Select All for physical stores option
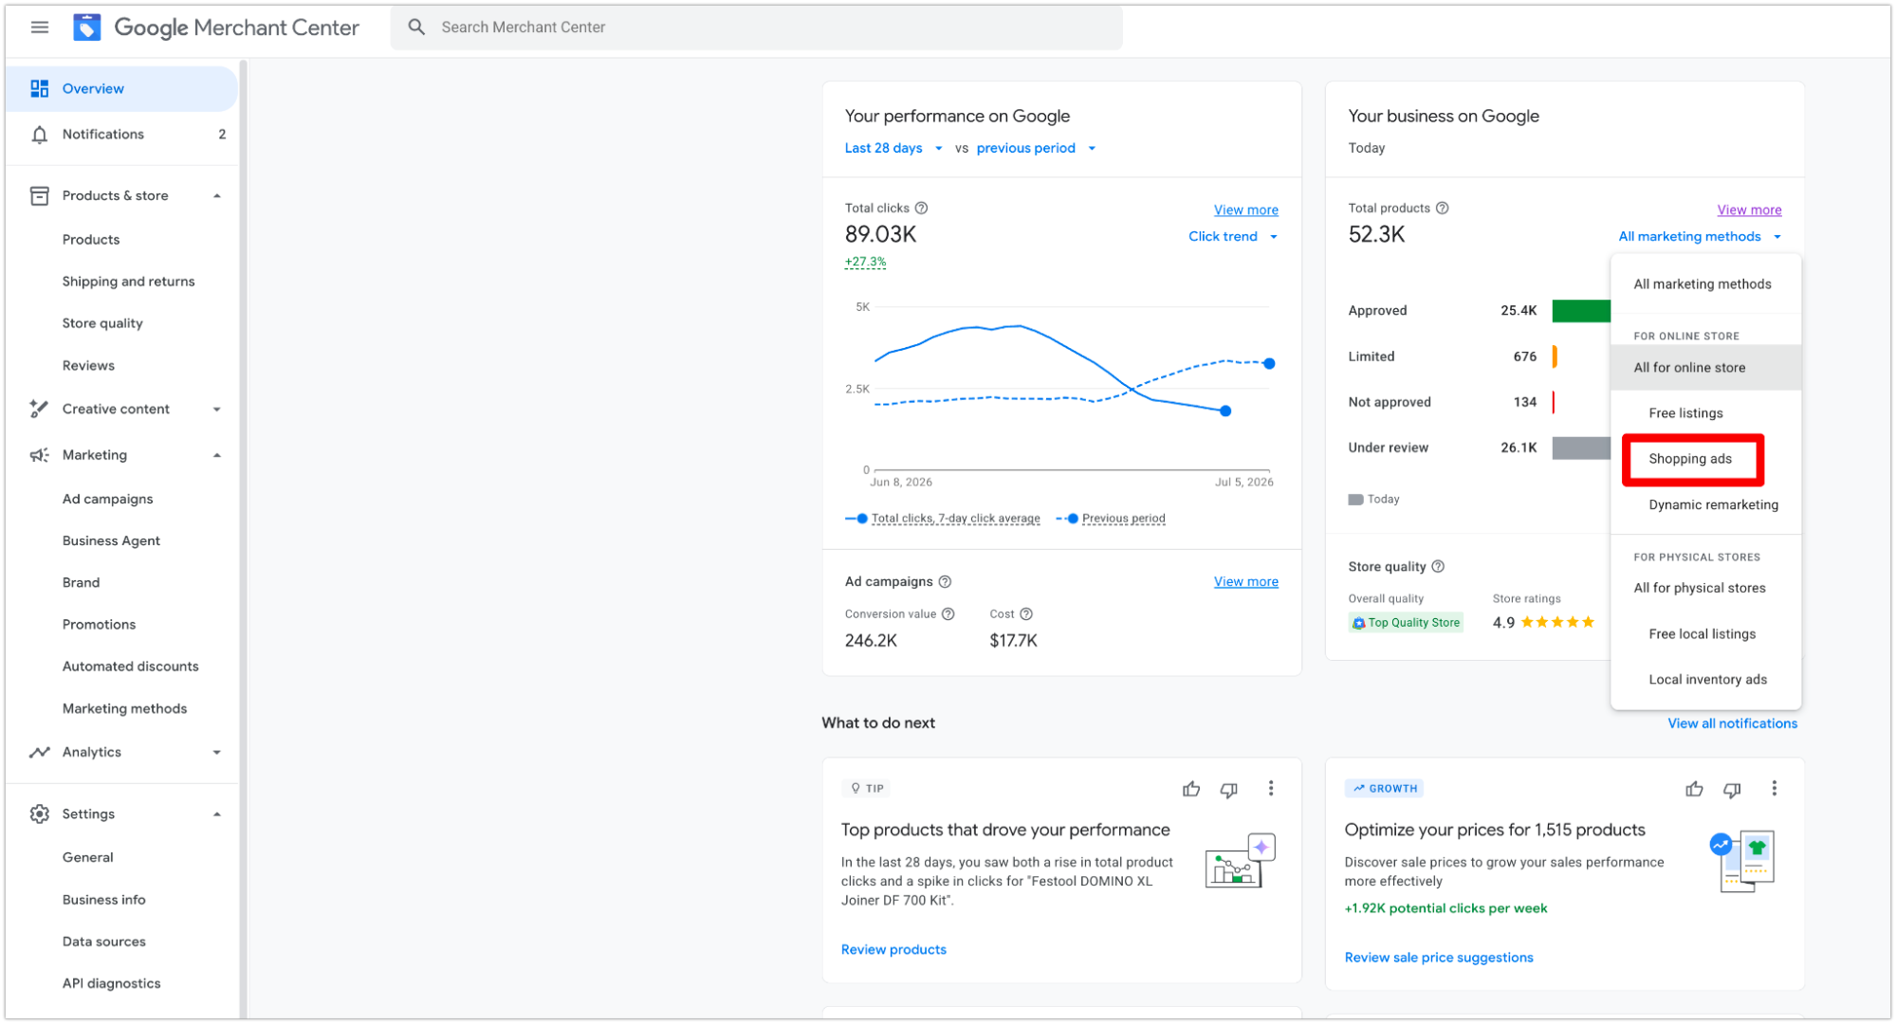 coord(1705,589)
